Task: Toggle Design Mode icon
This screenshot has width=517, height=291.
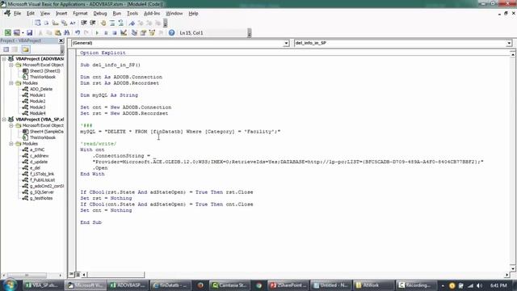Action: 124,32
